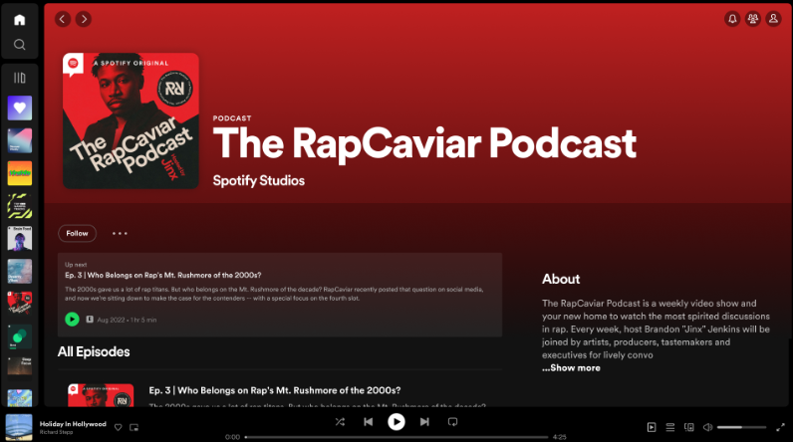This screenshot has height=442, width=793.
Task: Navigate back with the left arrow
Action: [x=63, y=19]
